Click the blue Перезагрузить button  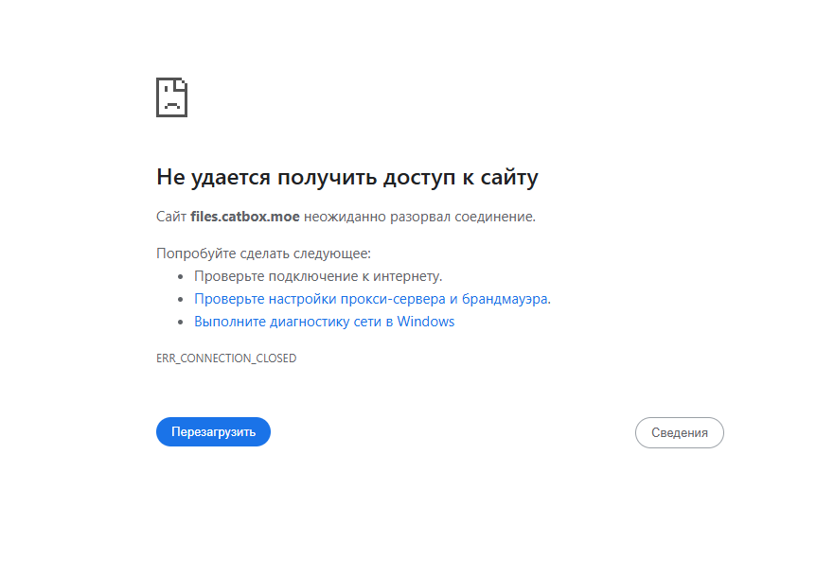pos(213,432)
